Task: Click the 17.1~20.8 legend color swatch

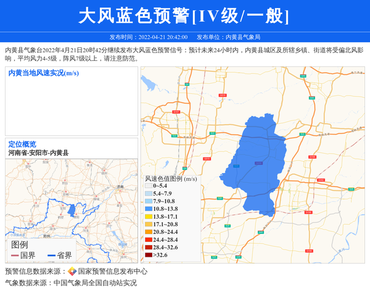Action: click(149, 224)
